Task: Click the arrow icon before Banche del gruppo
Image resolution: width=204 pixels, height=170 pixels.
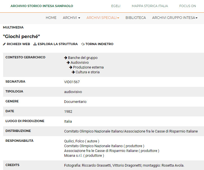Action: 66,58
